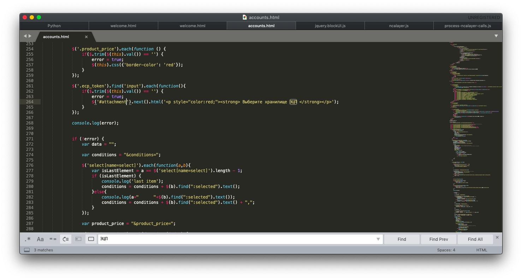The width and height of the screenshot is (522, 280).
Task: Click the 3 matches status text
Action: tap(43, 250)
